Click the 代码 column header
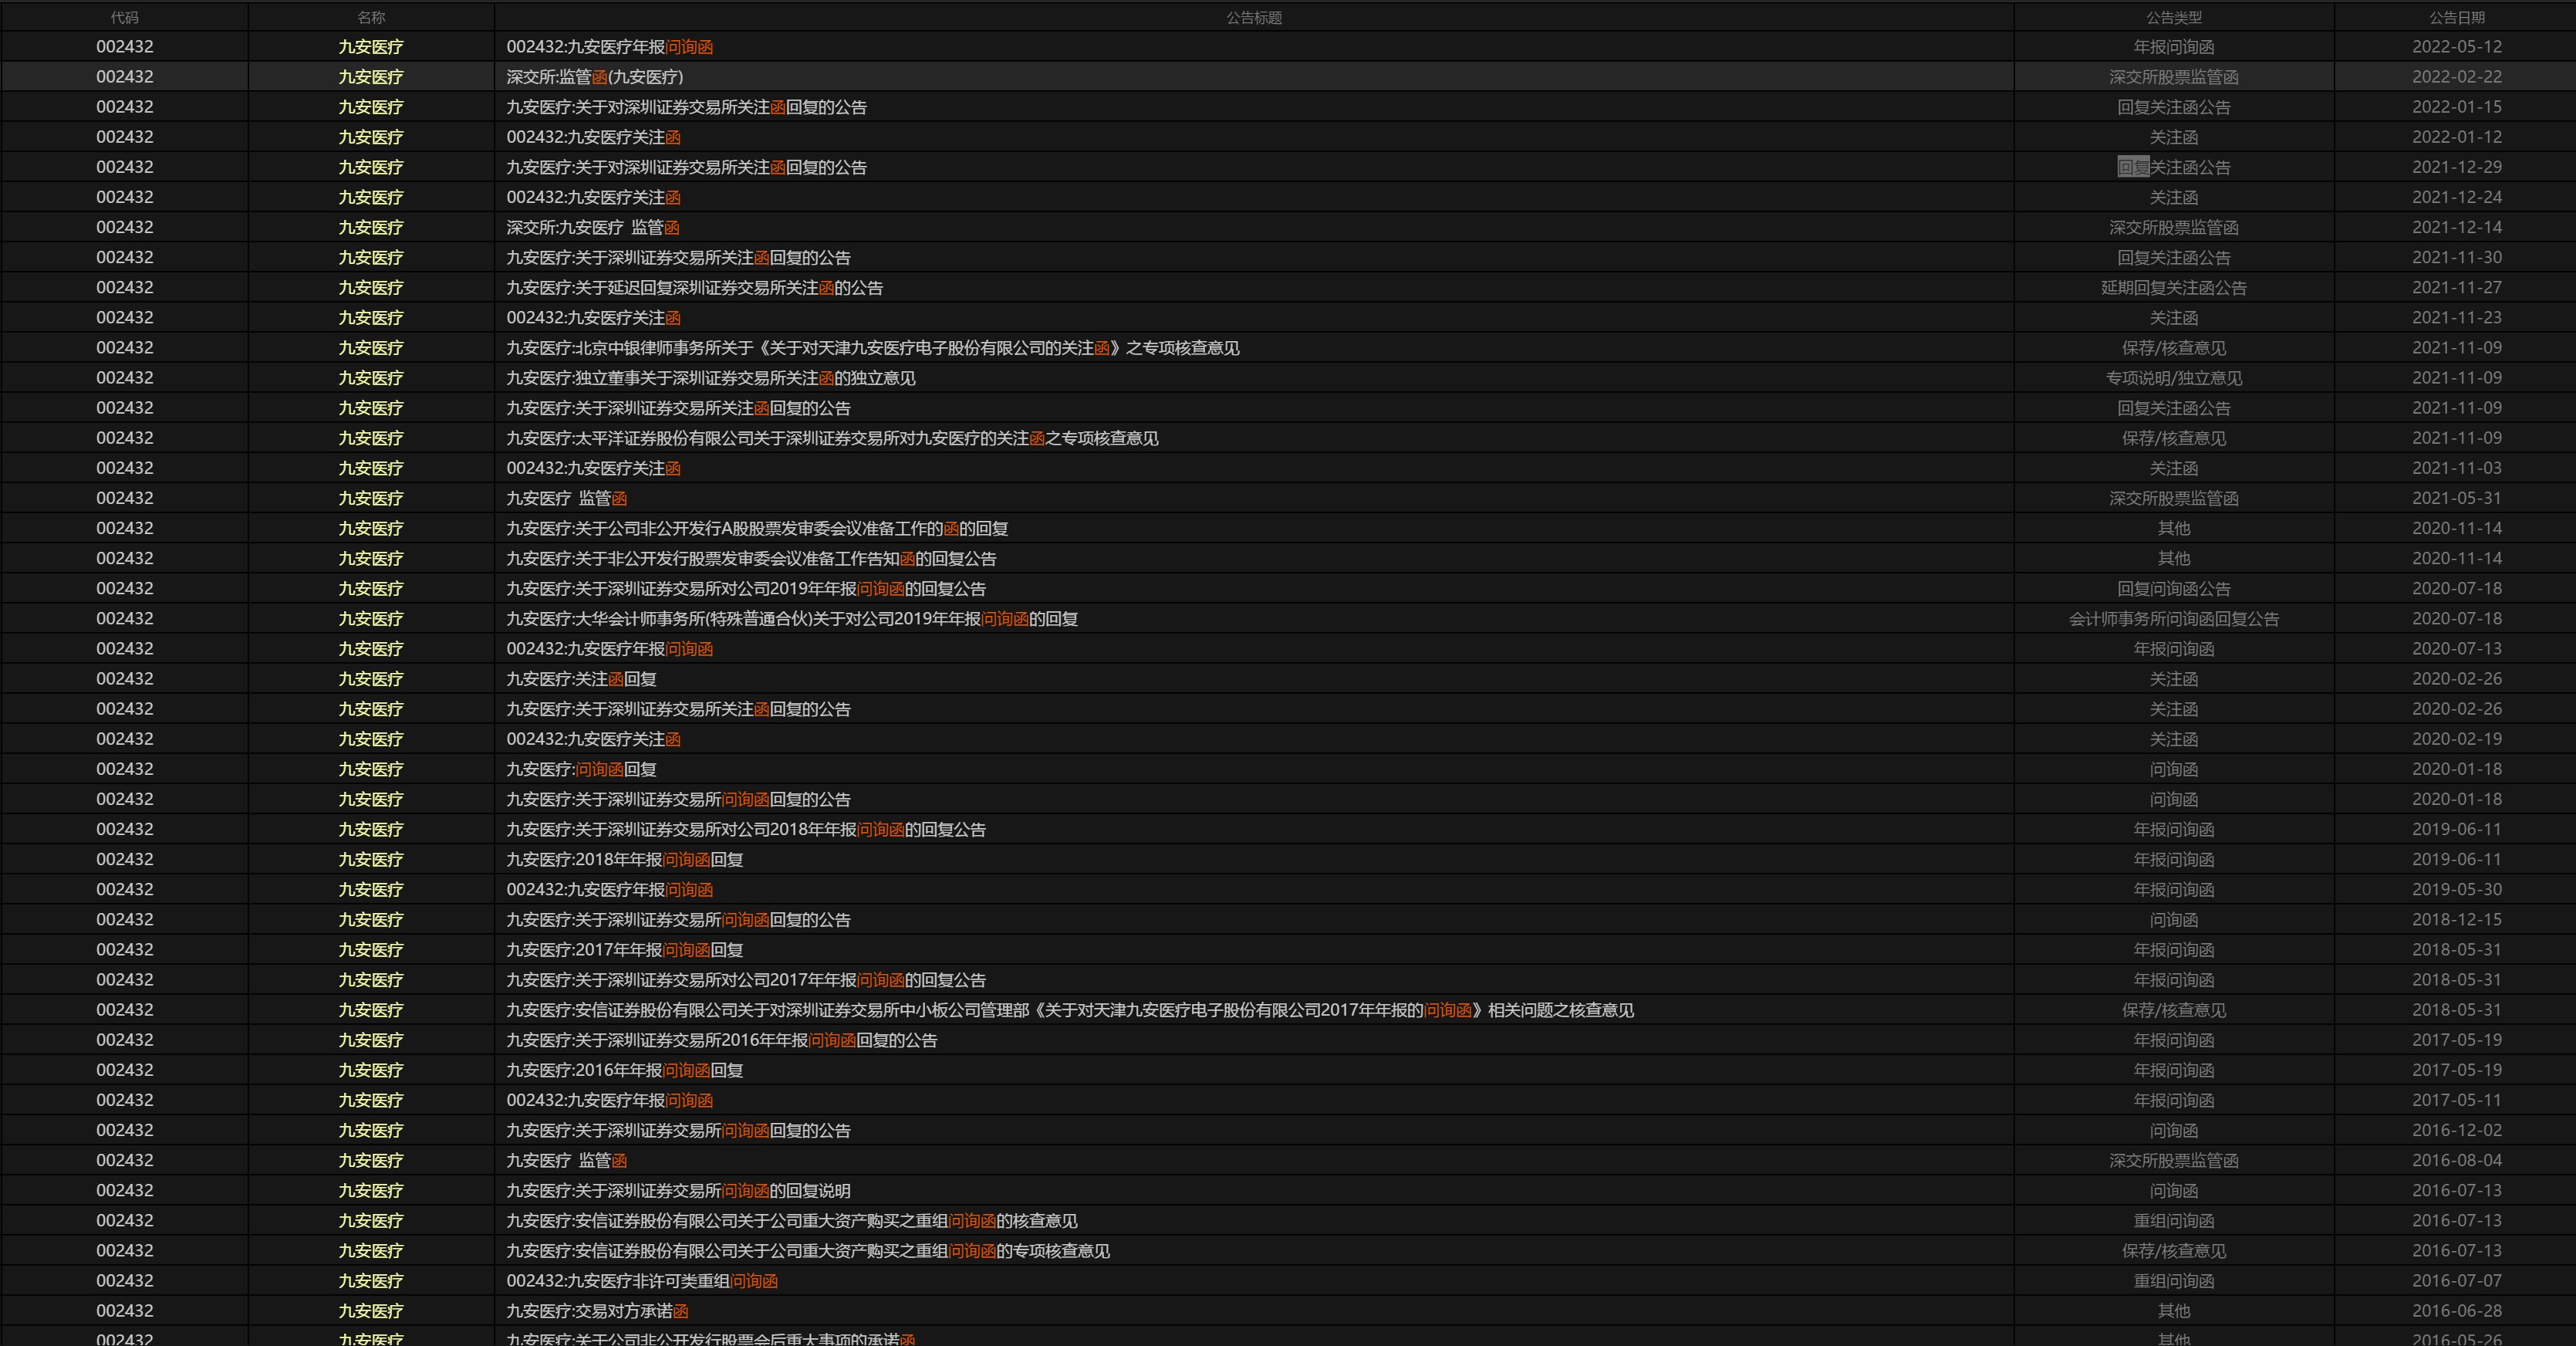This screenshot has height=1346, width=2576. coord(124,17)
